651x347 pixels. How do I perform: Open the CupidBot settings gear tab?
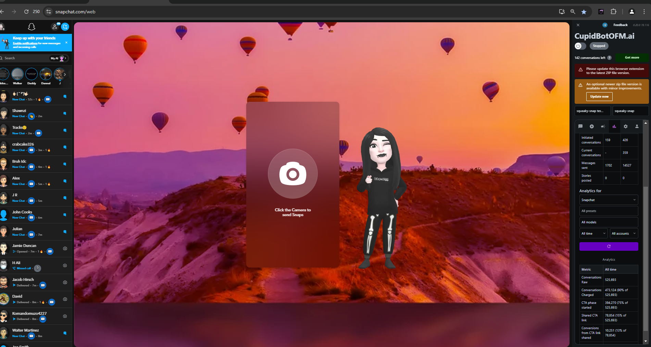(x=625, y=126)
